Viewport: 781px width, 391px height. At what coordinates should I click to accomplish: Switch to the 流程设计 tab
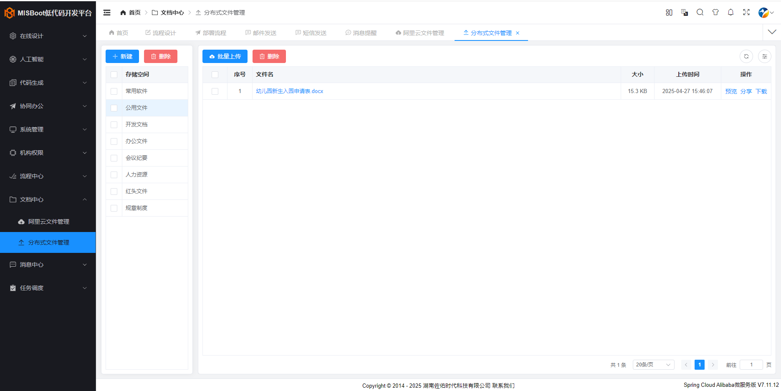point(161,33)
